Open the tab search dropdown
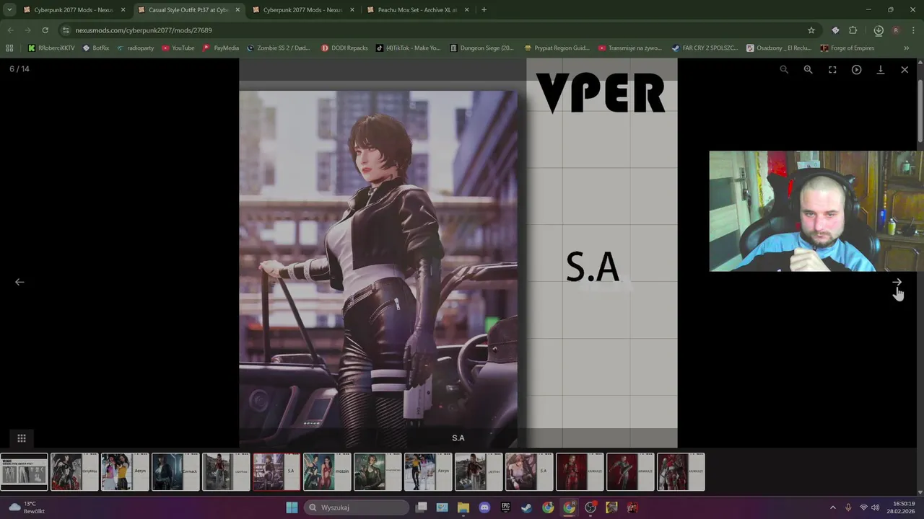The width and height of the screenshot is (924, 519). point(9,10)
